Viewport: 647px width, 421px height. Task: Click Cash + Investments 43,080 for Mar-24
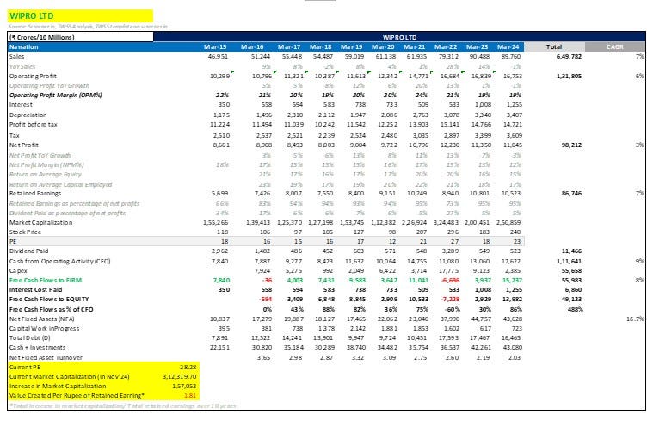tap(512, 348)
